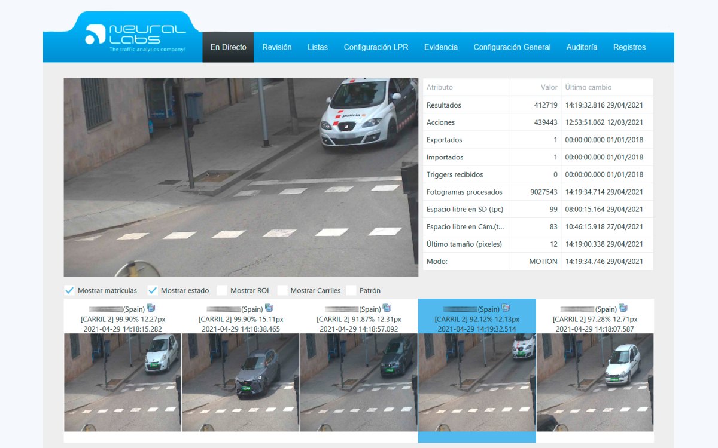This screenshot has height=448, width=718.
Task: Select the 14:18:38.465 grey car thumbnail
Action: coord(241,382)
